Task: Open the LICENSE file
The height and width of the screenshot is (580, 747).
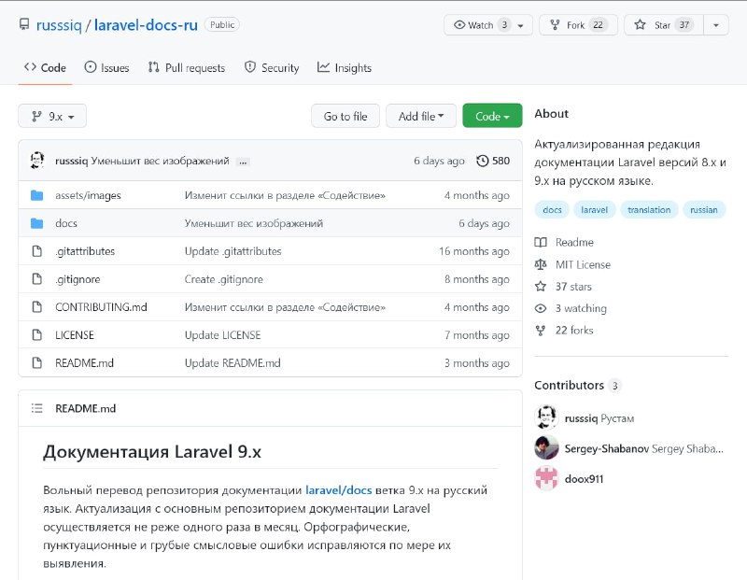Action: pyautogui.click(x=75, y=335)
